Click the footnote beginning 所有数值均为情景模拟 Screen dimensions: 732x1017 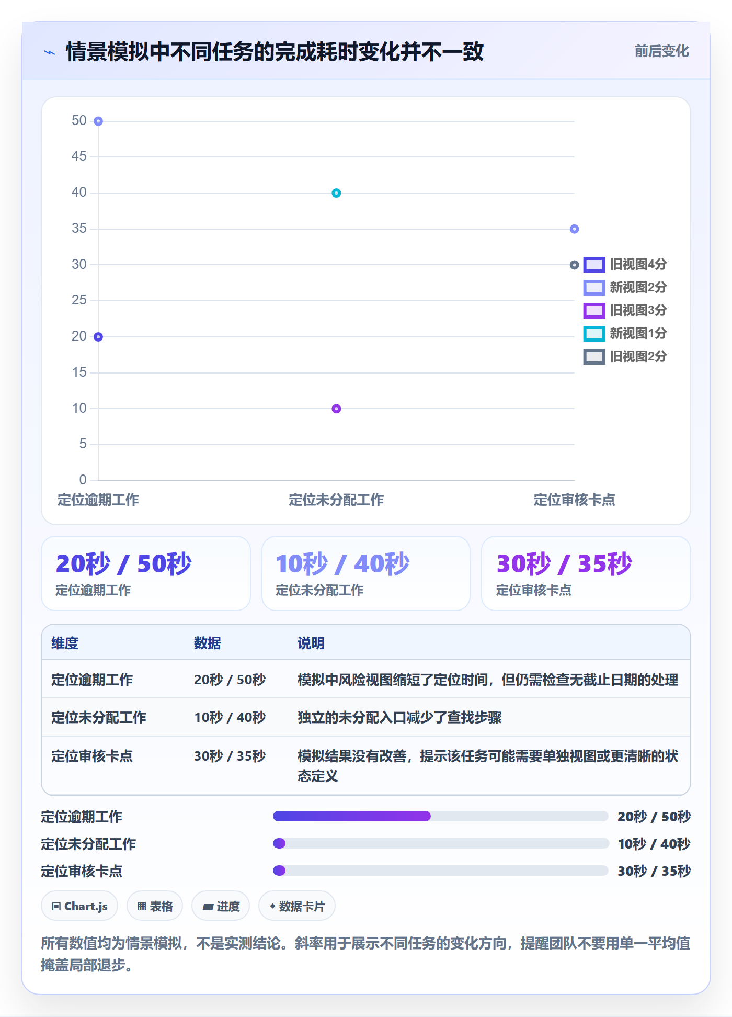coord(366,954)
